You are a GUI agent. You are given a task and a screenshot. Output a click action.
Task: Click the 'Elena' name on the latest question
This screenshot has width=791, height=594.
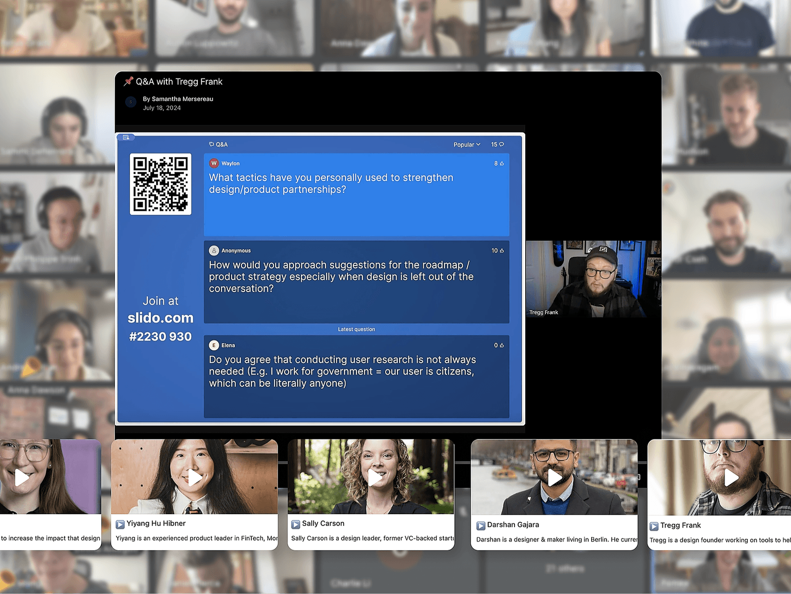pyautogui.click(x=228, y=345)
